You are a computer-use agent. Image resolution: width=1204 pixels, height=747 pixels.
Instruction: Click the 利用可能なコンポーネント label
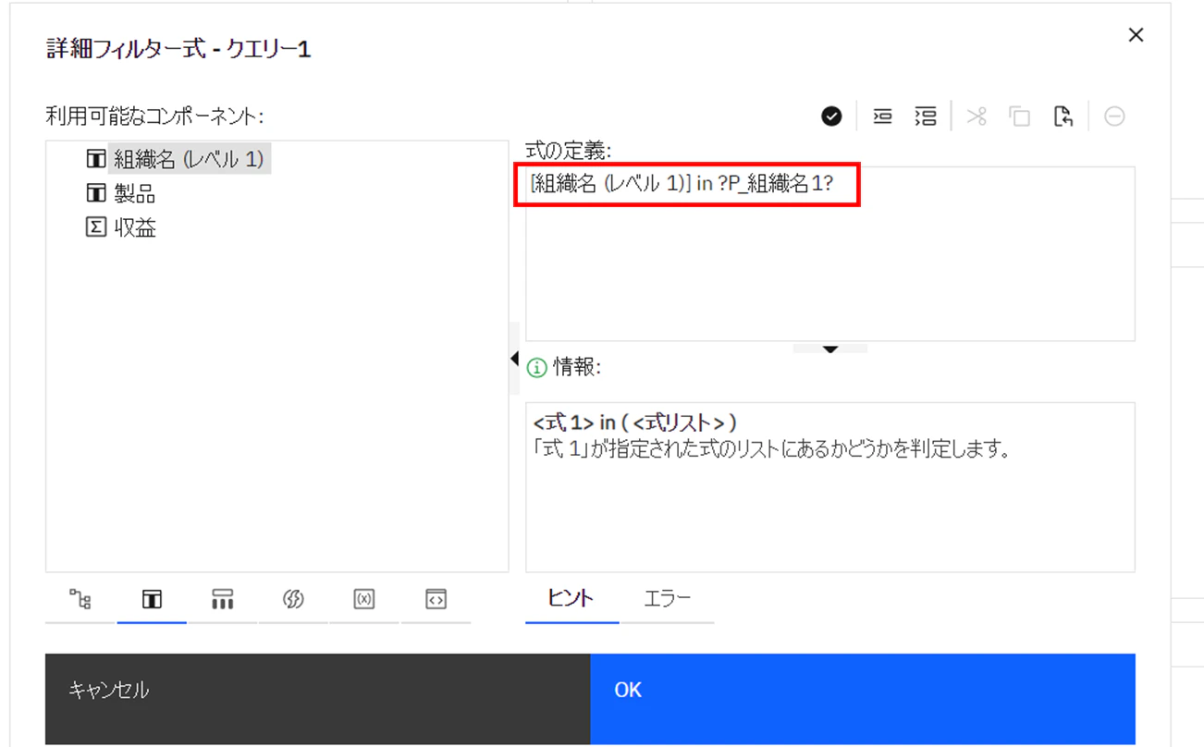155,116
